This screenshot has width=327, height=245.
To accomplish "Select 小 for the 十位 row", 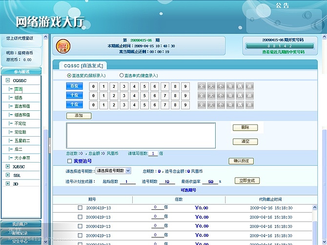I will tap(221, 96).
